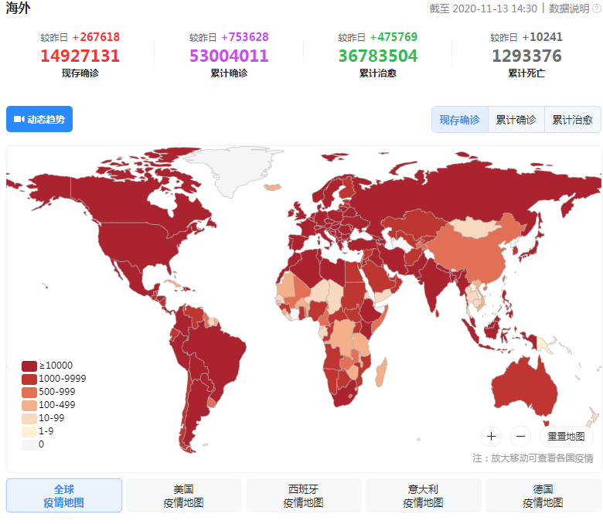The width and height of the screenshot is (603, 524).
Task: Reset the map with 重置地图 button
Action: 566,437
